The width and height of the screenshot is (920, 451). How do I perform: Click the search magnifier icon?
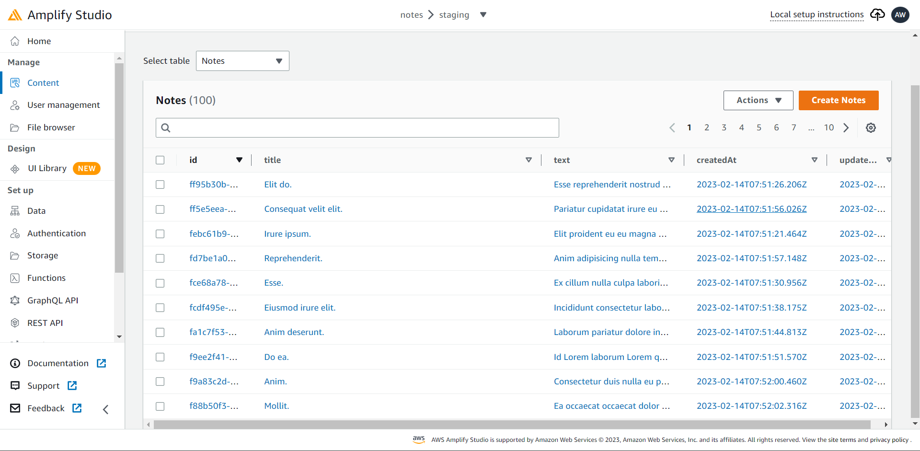[166, 127]
